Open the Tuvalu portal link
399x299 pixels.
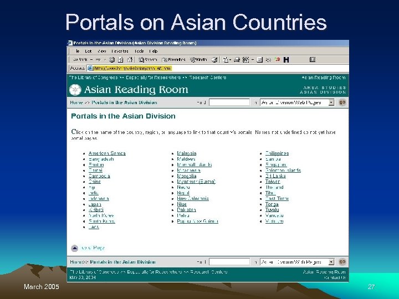(x=272, y=210)
